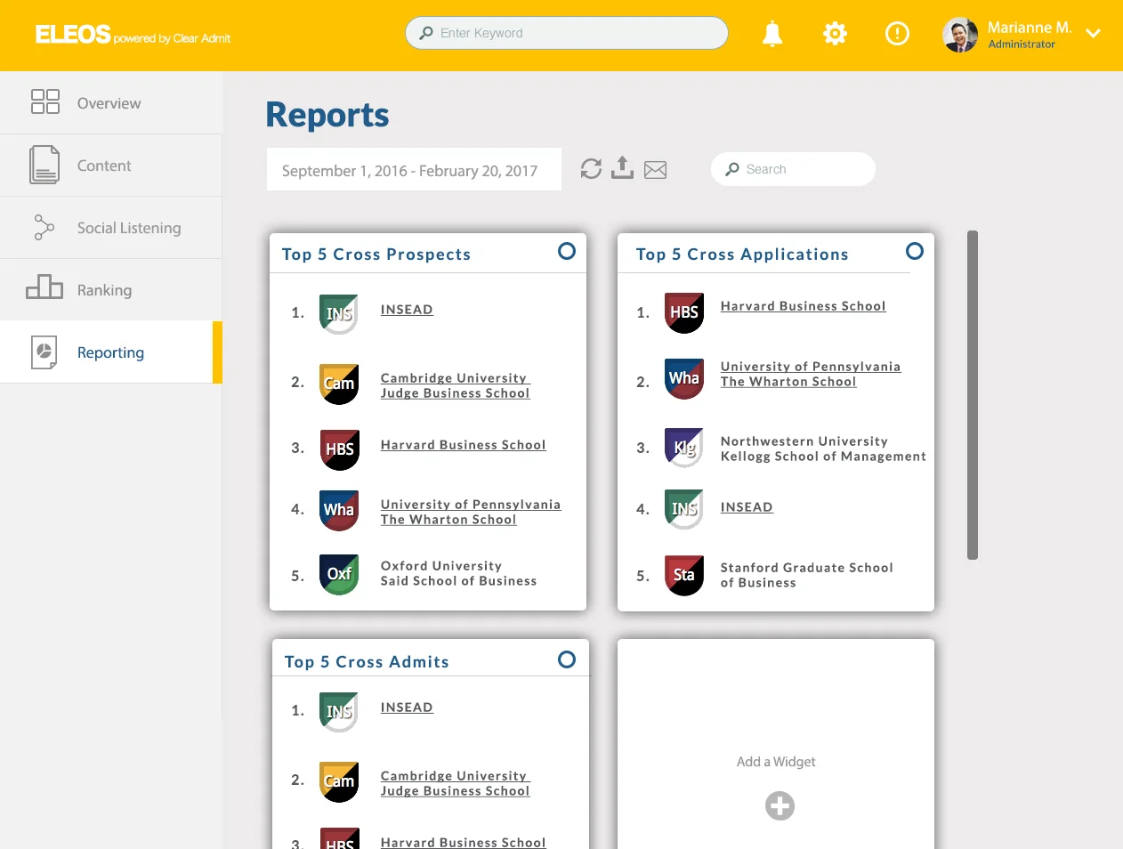
Task: Toggle circle on Top 5 Cross Admits
Action: (x=567, y=659)
